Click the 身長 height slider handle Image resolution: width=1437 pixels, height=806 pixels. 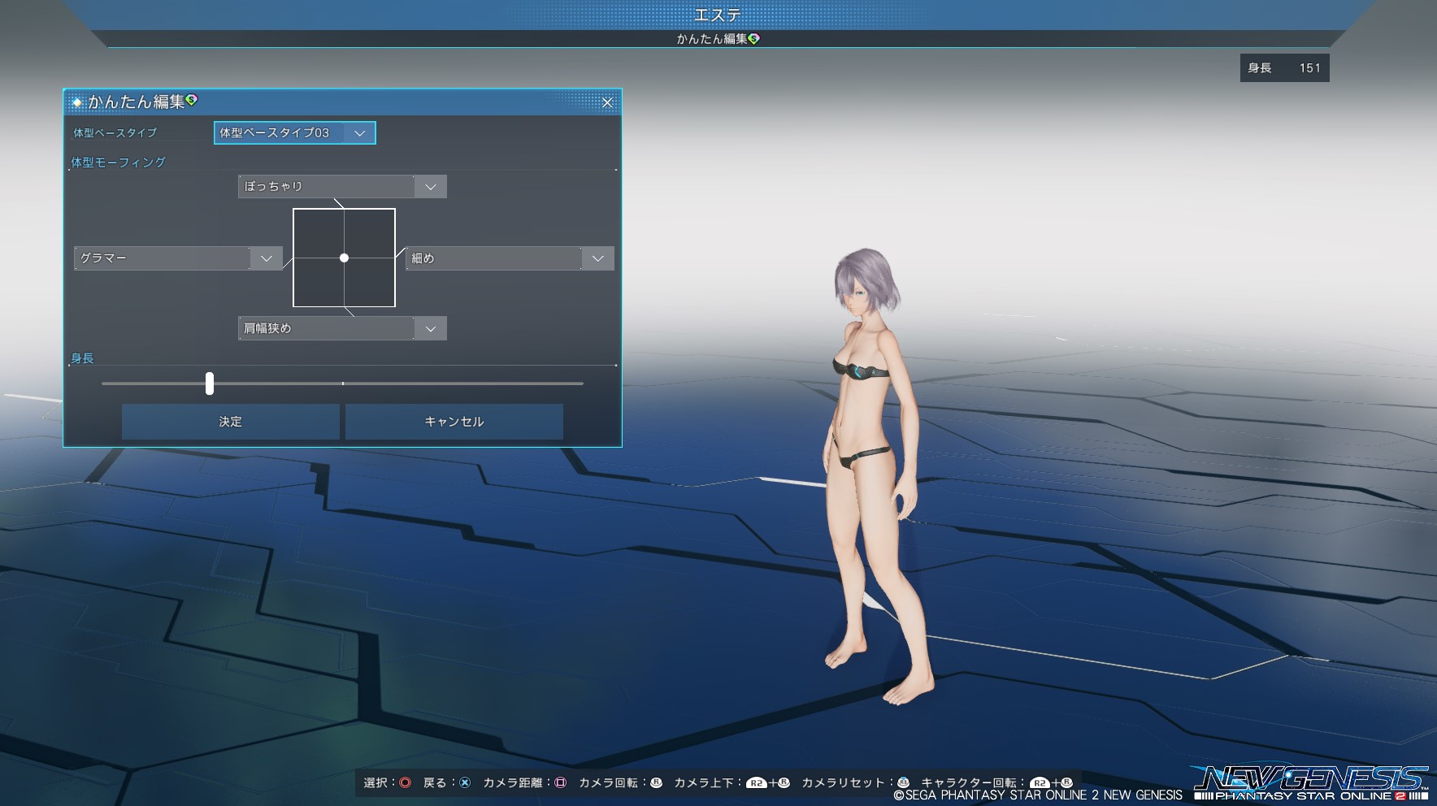[x=210, y=383]
